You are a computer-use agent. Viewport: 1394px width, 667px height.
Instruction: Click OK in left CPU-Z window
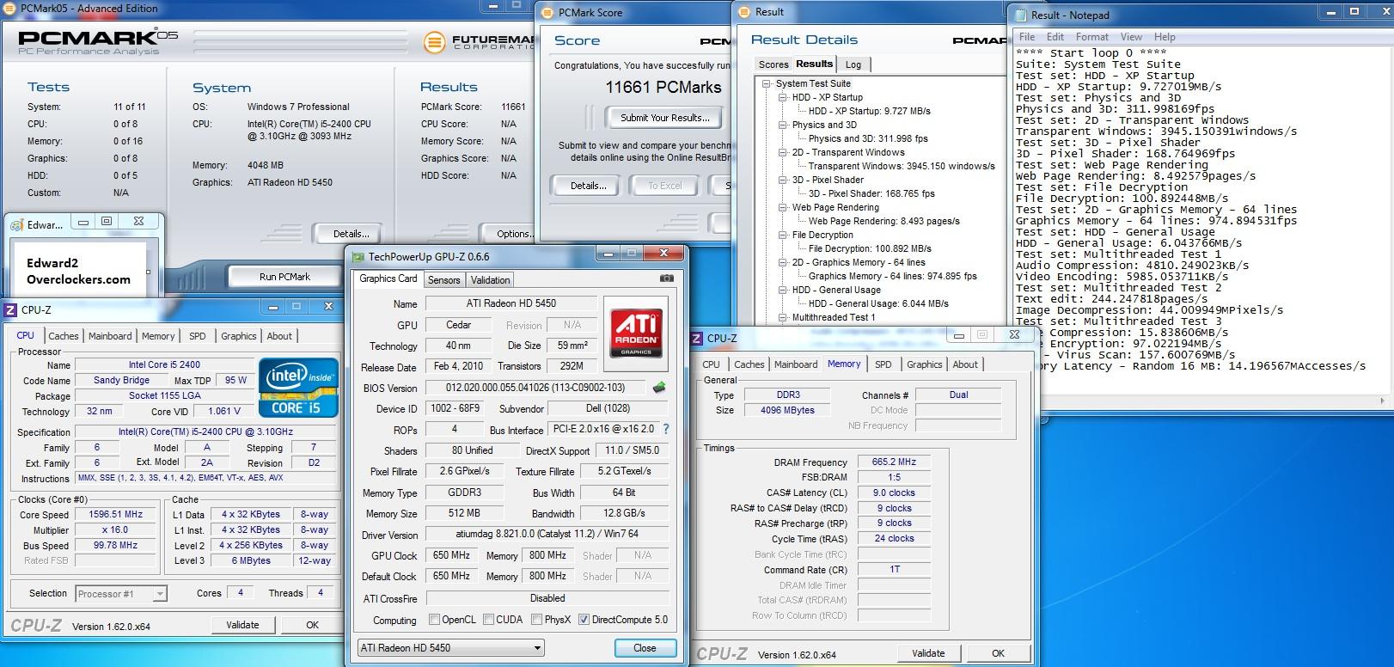313,625
